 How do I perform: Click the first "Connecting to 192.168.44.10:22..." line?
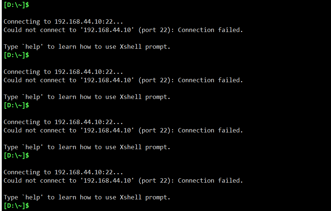[63, 21]
